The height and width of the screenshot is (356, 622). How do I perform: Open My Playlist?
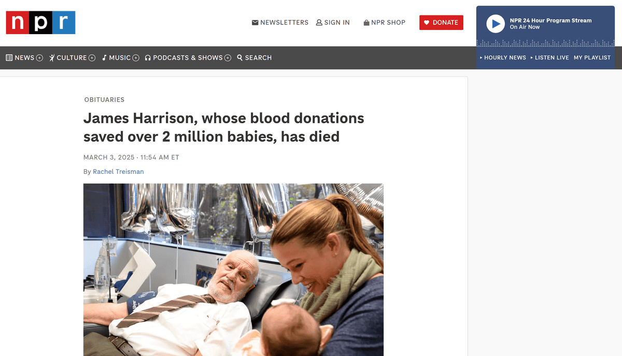[x=592, y=57]
